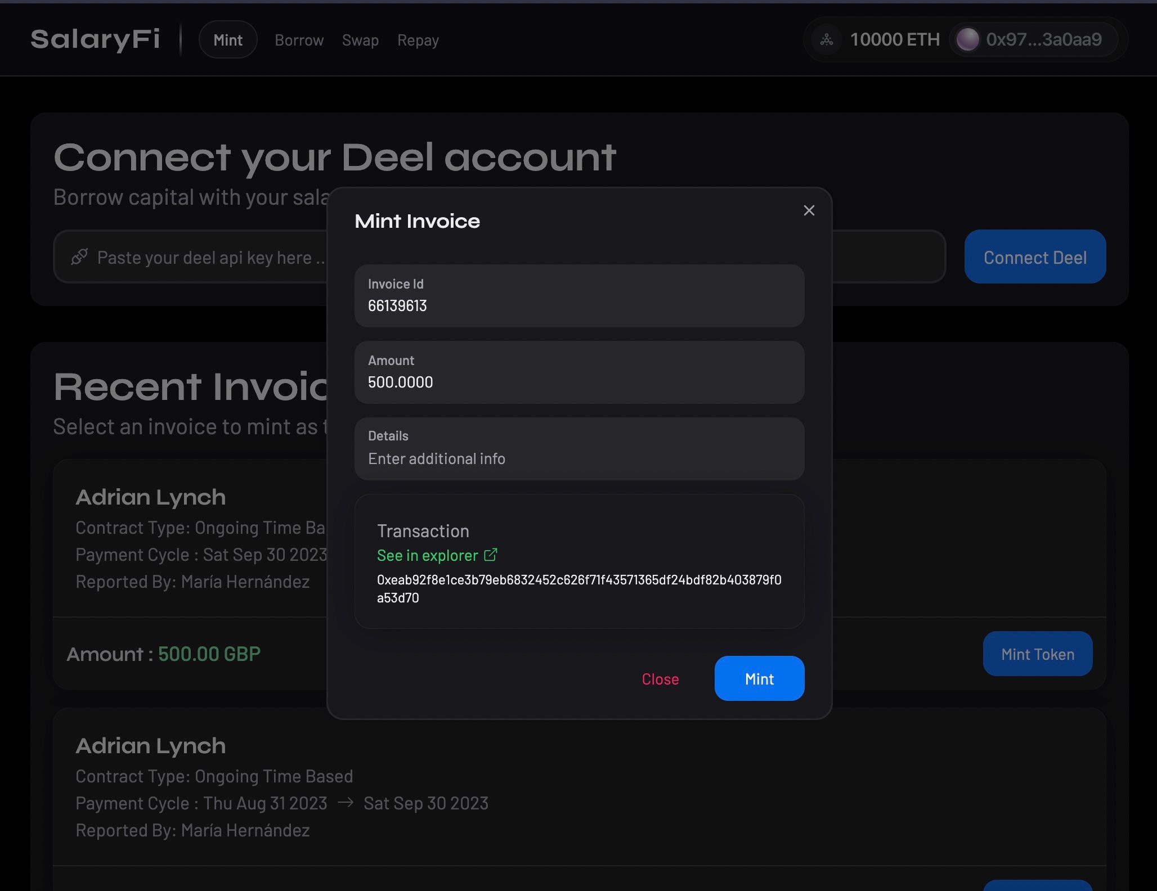Open the external link icon next to See in explorer
This screenshot has height=891, width=1157.
[x=490, y=555]
